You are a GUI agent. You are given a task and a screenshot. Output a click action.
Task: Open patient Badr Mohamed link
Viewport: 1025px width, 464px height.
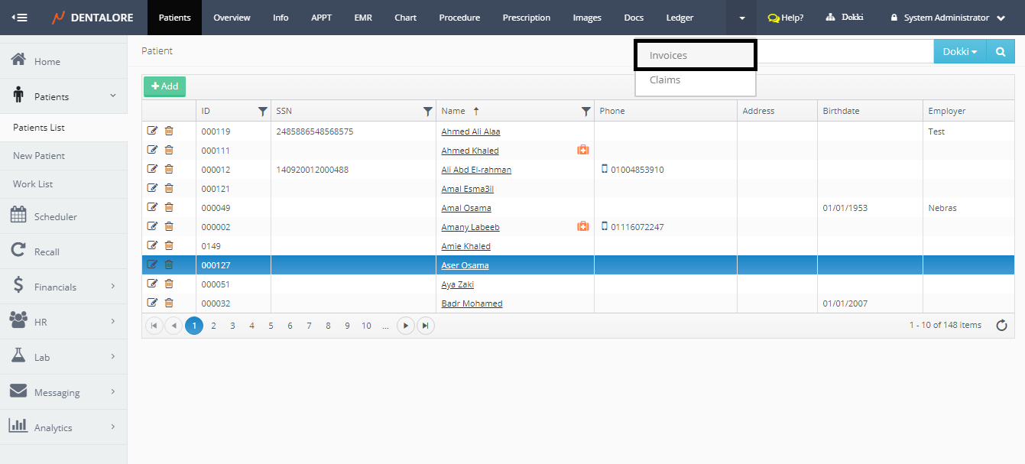[x=472, y=303]
